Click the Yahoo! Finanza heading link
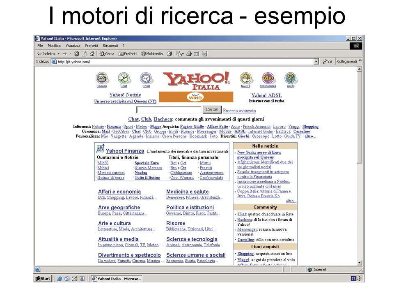 pyautogui.click(x=125, y=151)
